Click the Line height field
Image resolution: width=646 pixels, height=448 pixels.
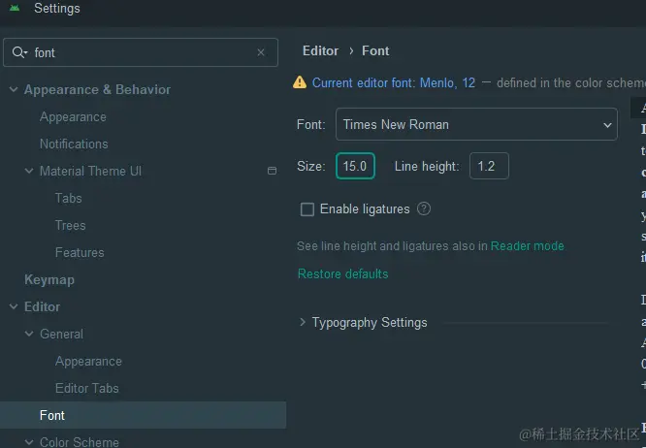489,166
